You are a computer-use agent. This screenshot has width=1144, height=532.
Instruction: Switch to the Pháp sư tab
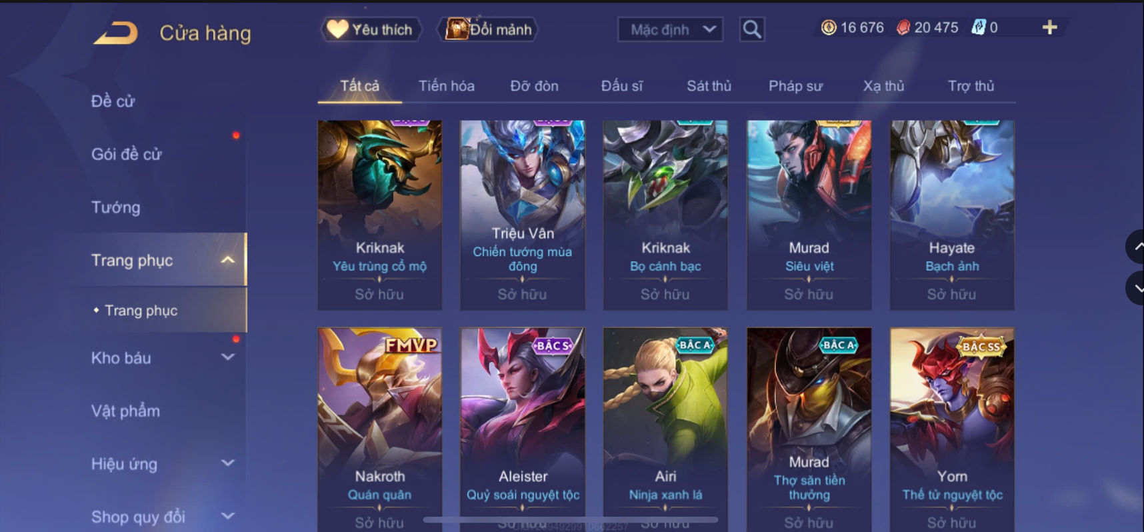click(795, 86)
